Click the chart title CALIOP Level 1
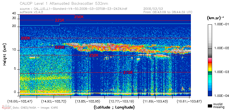The image size is (229, 110). pyautogui.click(x=64, y=3)
